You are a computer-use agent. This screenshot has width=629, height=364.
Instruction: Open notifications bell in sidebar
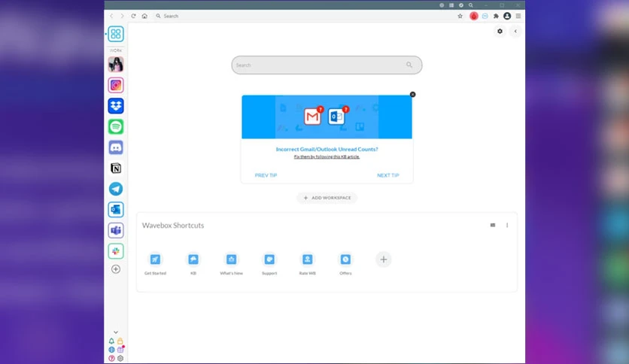pyautogui.click(x=111, y=341)
